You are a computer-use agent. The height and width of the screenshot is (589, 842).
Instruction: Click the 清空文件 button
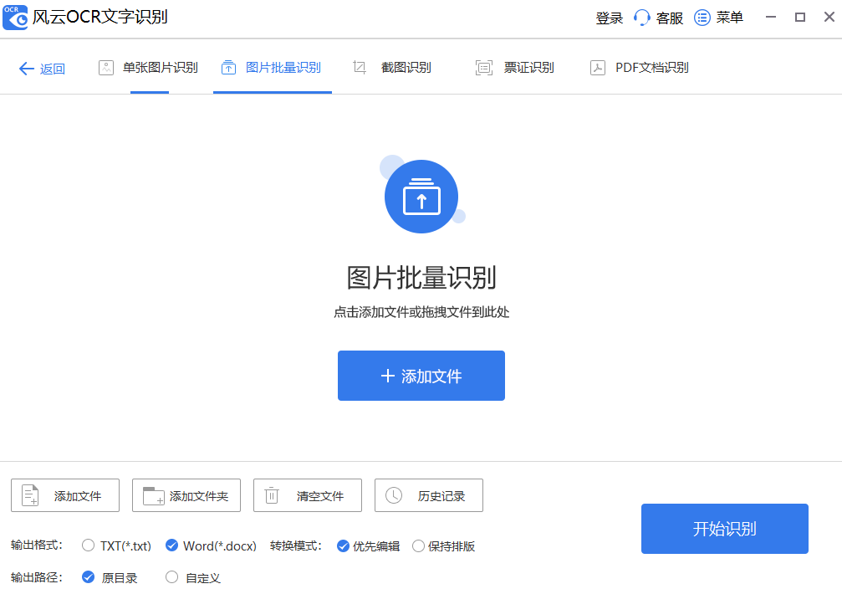tap(308, 495)
